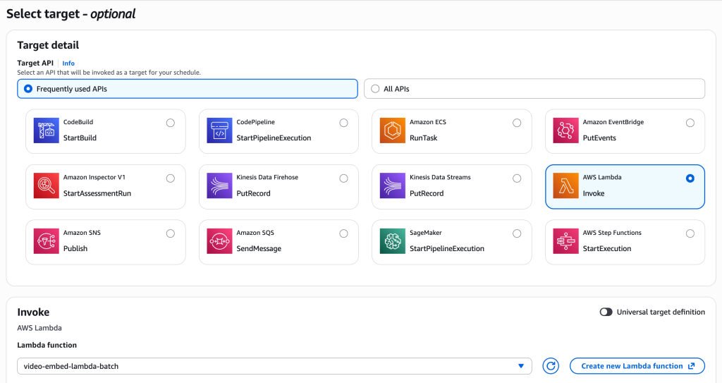The width and height of the screenshot is (722, 383).
Task: Select the SageMaker StartPipelineExecution radio button
Action: pos(517,233)
